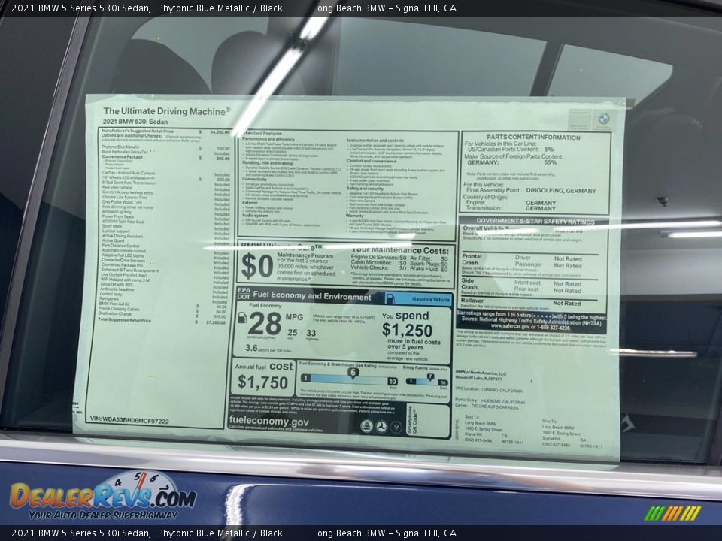Open the fueleconomy.gov link on the sticker

(x=269, y=421)
